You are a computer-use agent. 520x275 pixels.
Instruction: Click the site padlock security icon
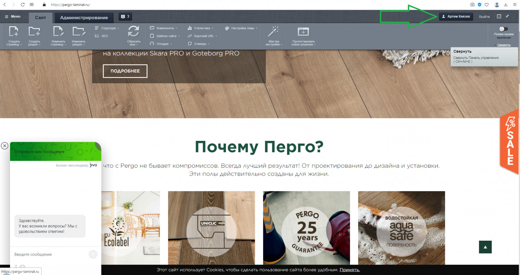click(44, 5)
